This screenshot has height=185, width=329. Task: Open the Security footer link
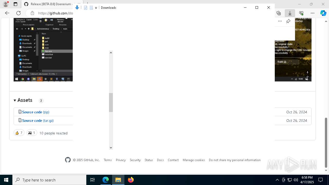click(135, 160)
